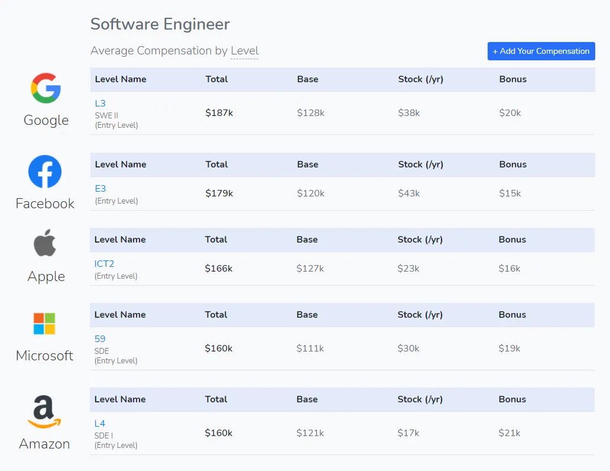The width and height of the screenshot is (610, 471).
Task: Click the Software Engineer heading
Action: (160, 24)
